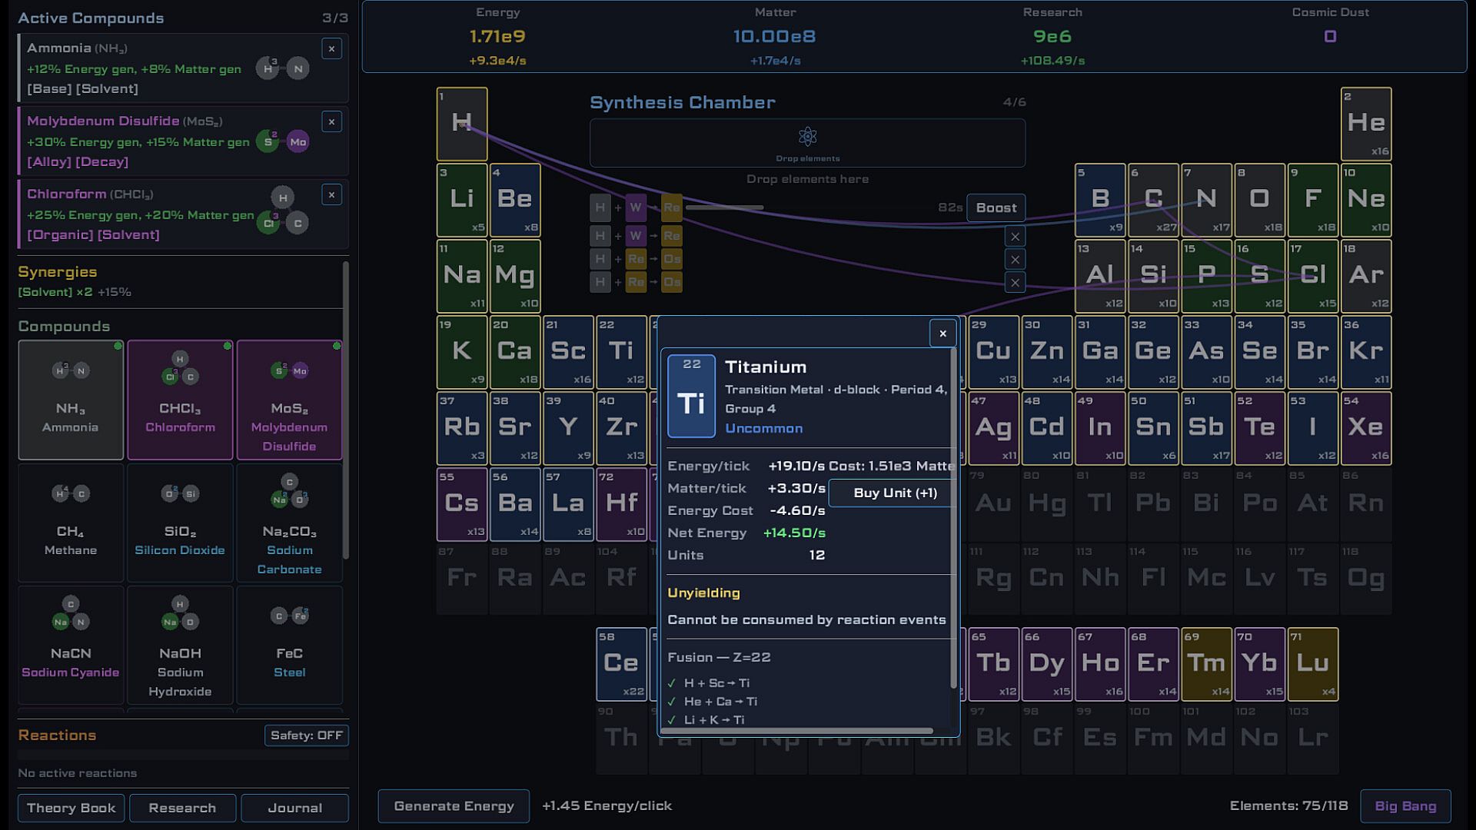The width and height of the screenshot is (1476, 830).
Task: Click the compounds panel vertical scrollbar
Action: pos(345,411)
